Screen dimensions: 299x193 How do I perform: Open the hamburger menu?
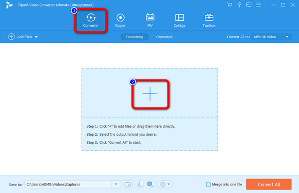(258, 5)
